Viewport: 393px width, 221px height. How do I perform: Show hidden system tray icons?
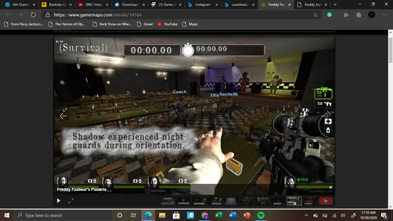pos(306,215)
